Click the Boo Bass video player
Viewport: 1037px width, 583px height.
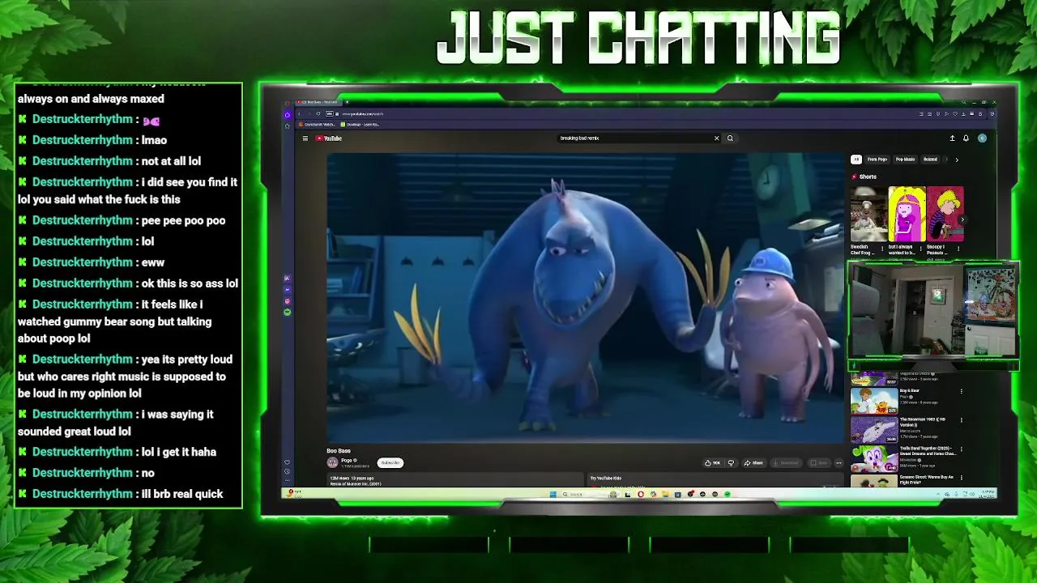[586, 298]
